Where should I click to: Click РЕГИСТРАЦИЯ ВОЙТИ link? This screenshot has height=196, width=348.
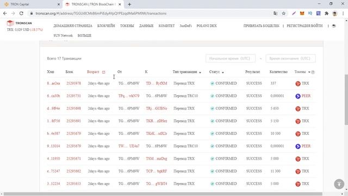pos(304,26)
